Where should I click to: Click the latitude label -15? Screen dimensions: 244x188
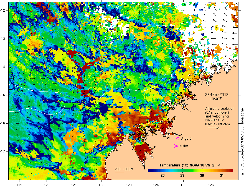coord(3,95)
